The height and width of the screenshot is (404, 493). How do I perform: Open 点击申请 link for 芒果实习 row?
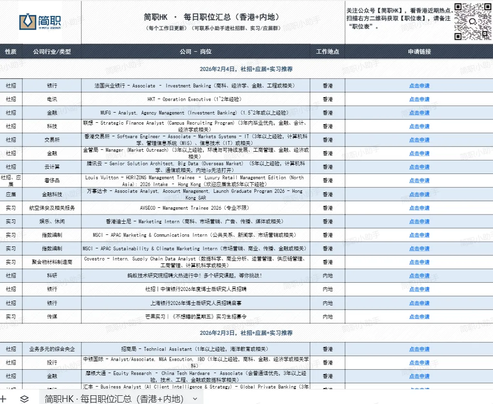coord(419,317)
